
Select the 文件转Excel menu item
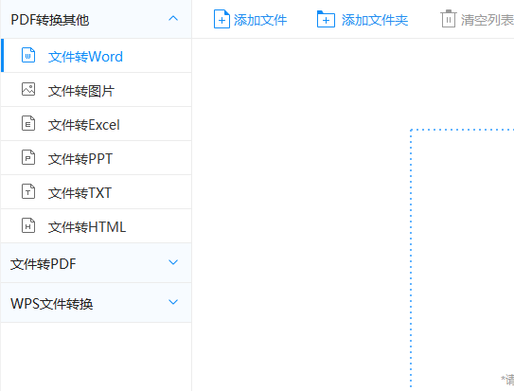(96, 124)
